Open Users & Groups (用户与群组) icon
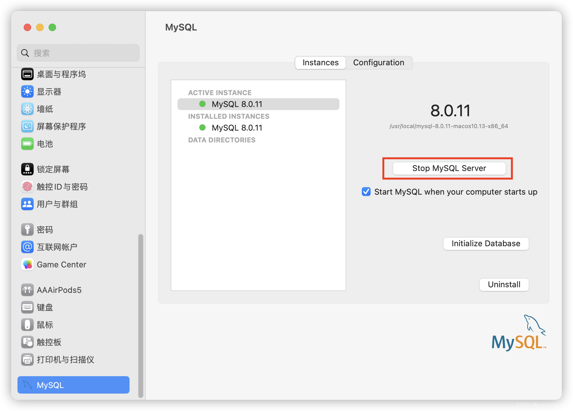The image size is (573, 411). (x=27, y=204)
